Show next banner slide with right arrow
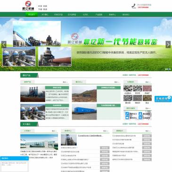 click(168, 44)
